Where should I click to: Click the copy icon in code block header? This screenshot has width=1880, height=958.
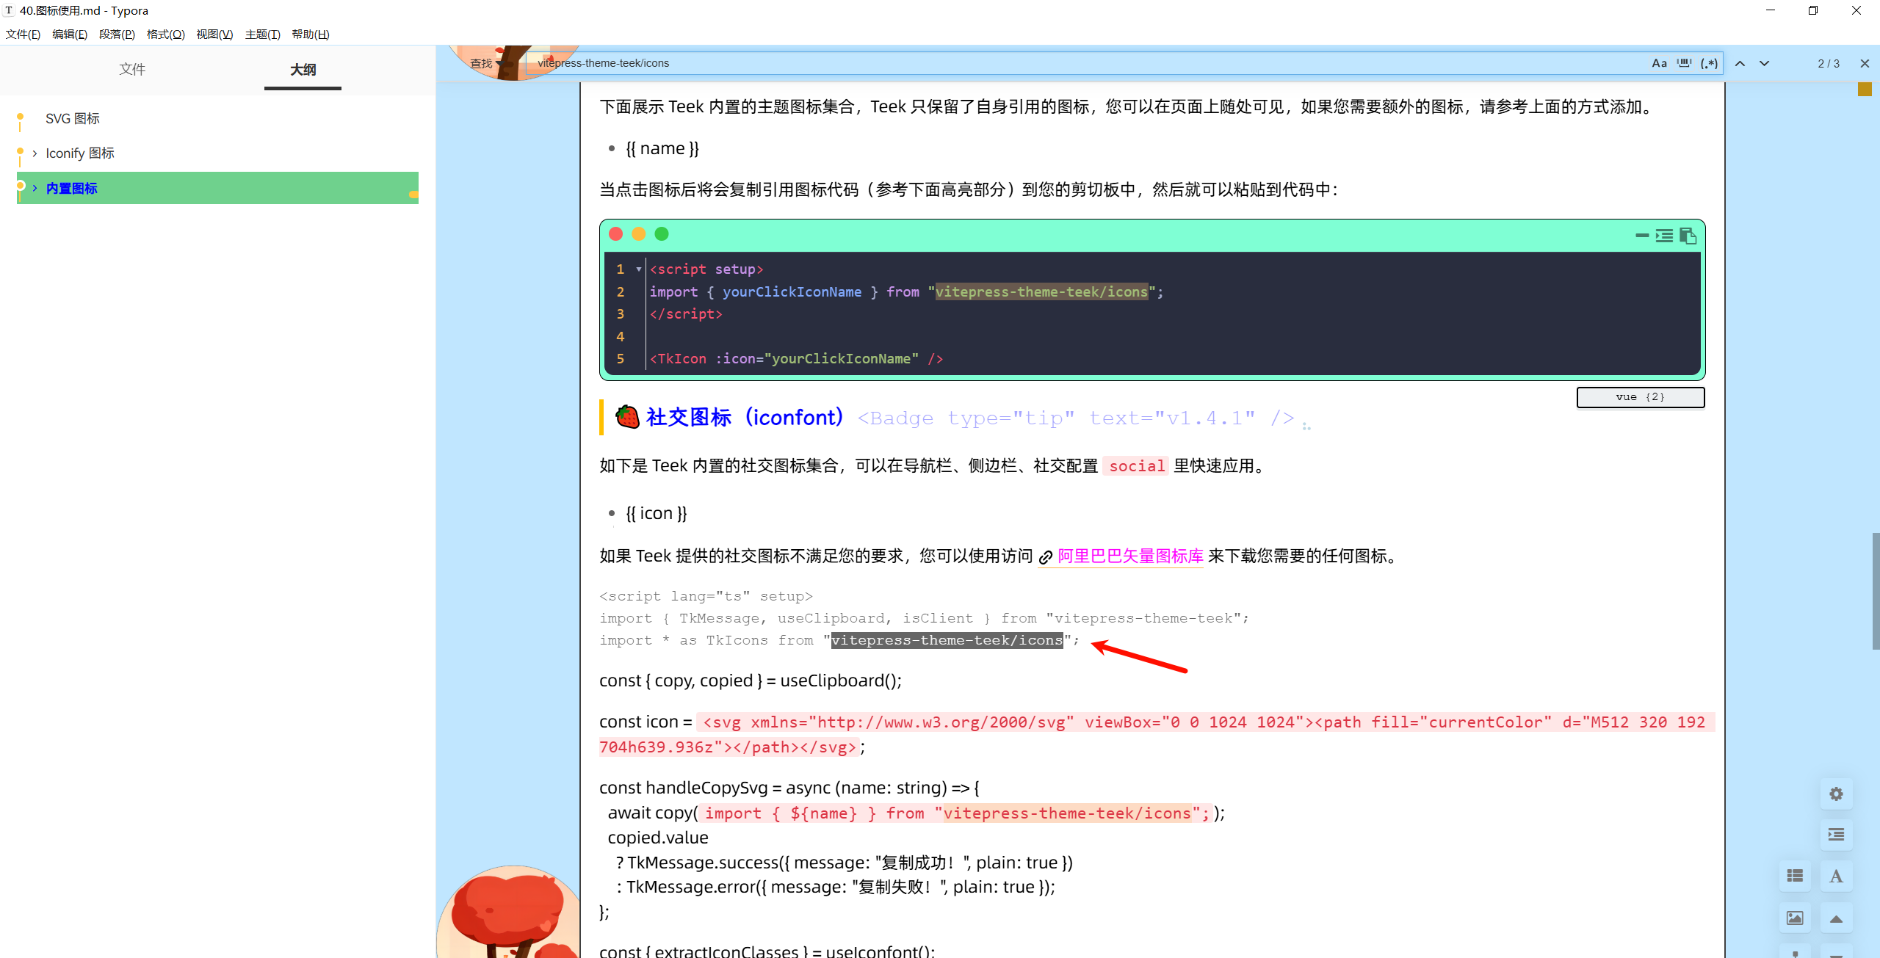1688,236
